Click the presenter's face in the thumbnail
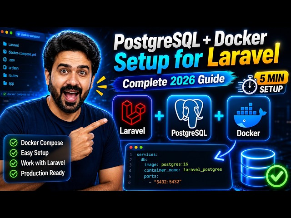 (71, 81)
